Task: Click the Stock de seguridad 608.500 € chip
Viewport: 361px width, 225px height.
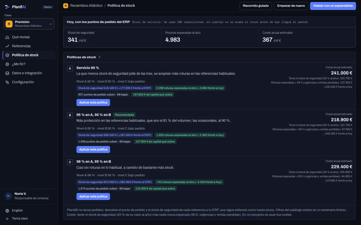Action: point(115,135)
